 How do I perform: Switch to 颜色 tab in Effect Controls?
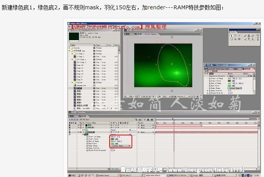[x=237, y=69]
